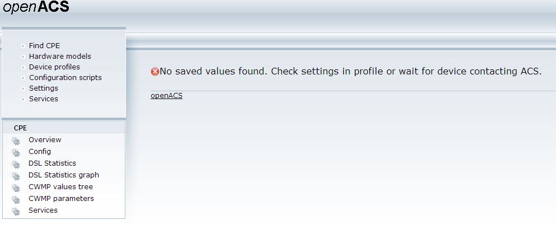Click the gear icon beside DSL Statistics
This screenshot has width=556, height=225.
[16, 164]
